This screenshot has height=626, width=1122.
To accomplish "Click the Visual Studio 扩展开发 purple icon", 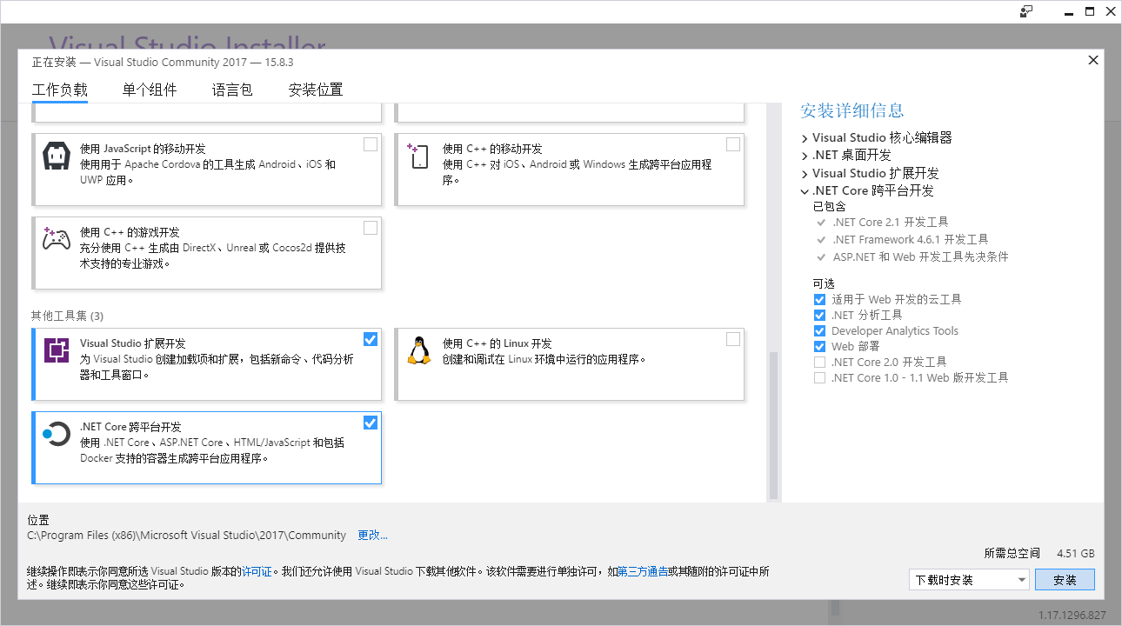I will (x=57, y=350).
